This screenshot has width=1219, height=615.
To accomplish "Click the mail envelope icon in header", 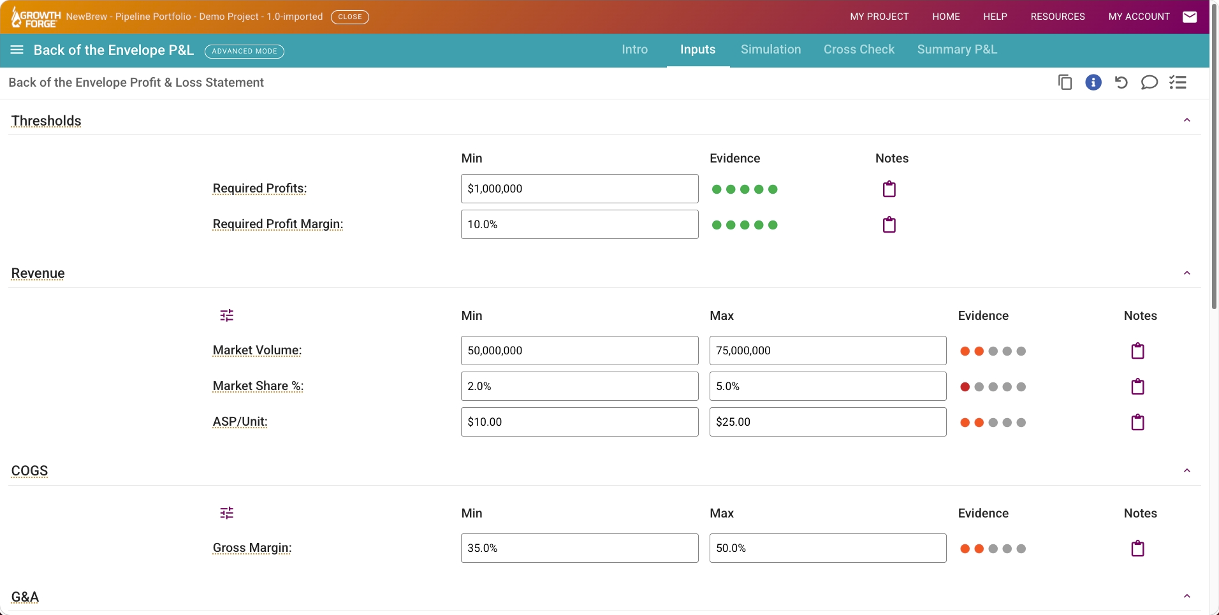I will (x=1190, y=17).
